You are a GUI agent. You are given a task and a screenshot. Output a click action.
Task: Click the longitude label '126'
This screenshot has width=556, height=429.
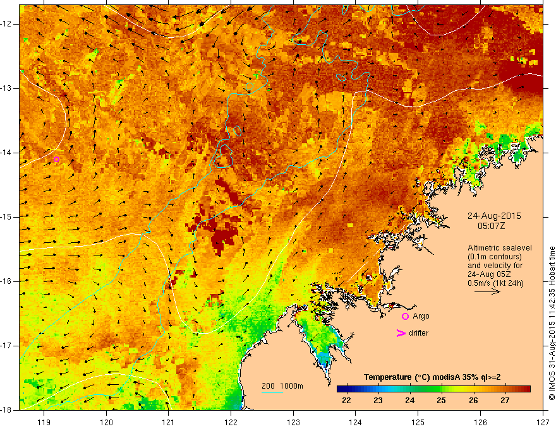[480, 422]
